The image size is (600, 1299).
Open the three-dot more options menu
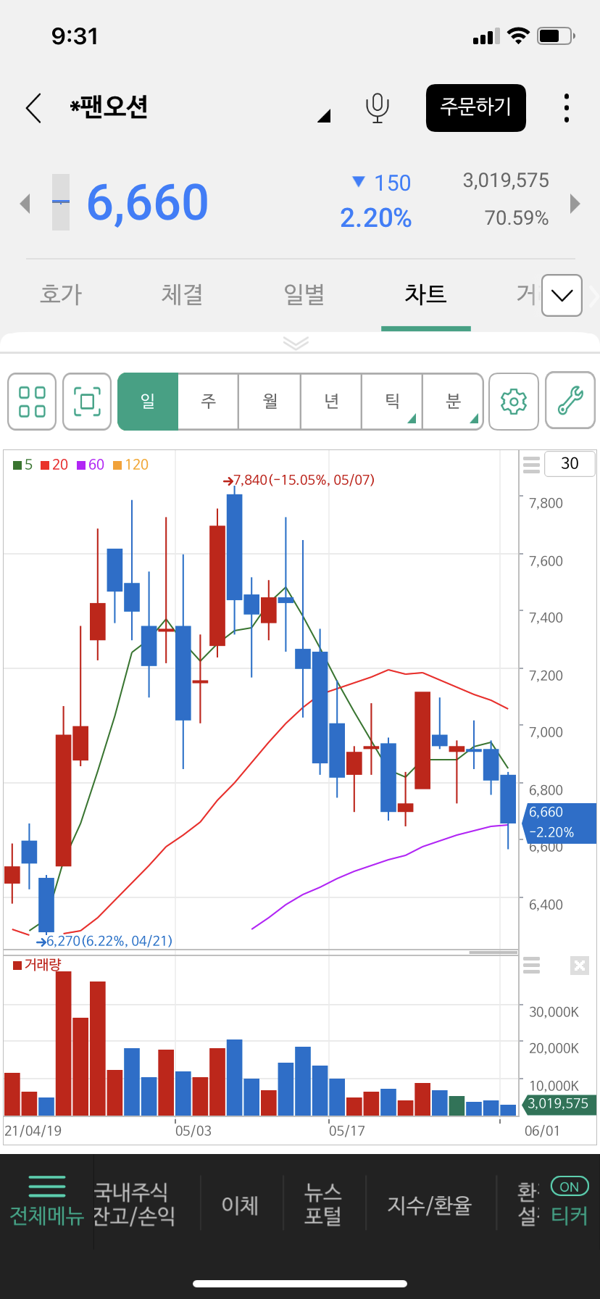(x=567, y=108)
